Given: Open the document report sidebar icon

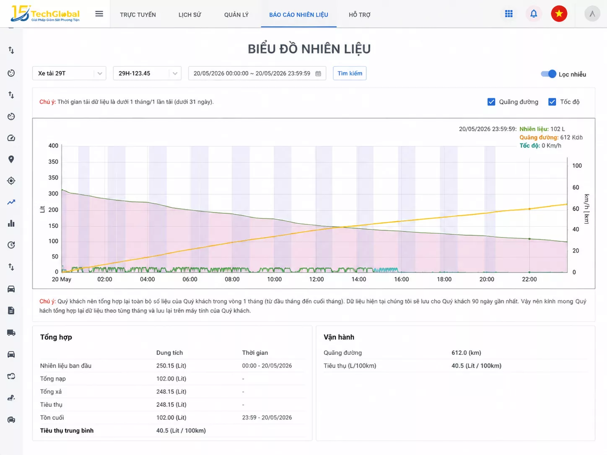Looking at the screenshot, I should coord(11,310).
